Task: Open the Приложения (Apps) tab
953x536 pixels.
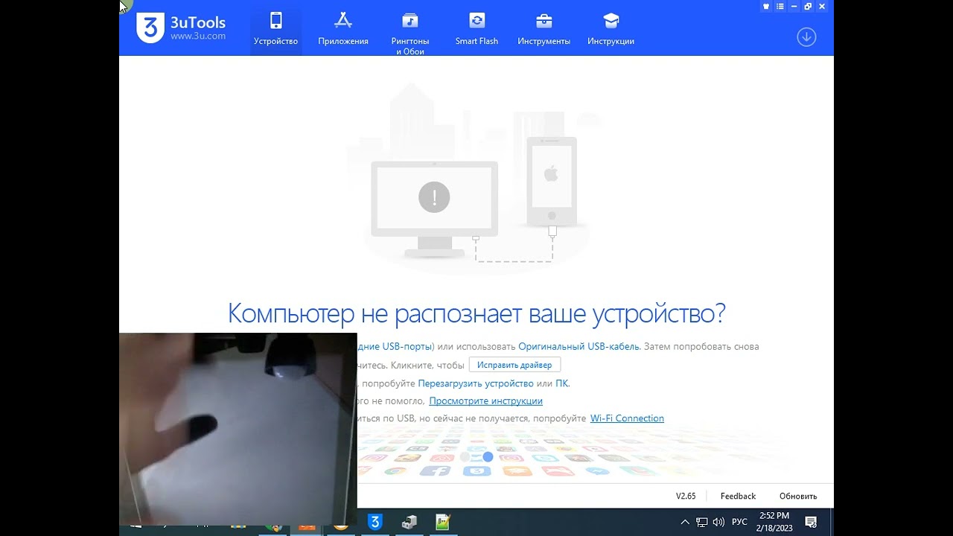Action: tap(343, 30)
